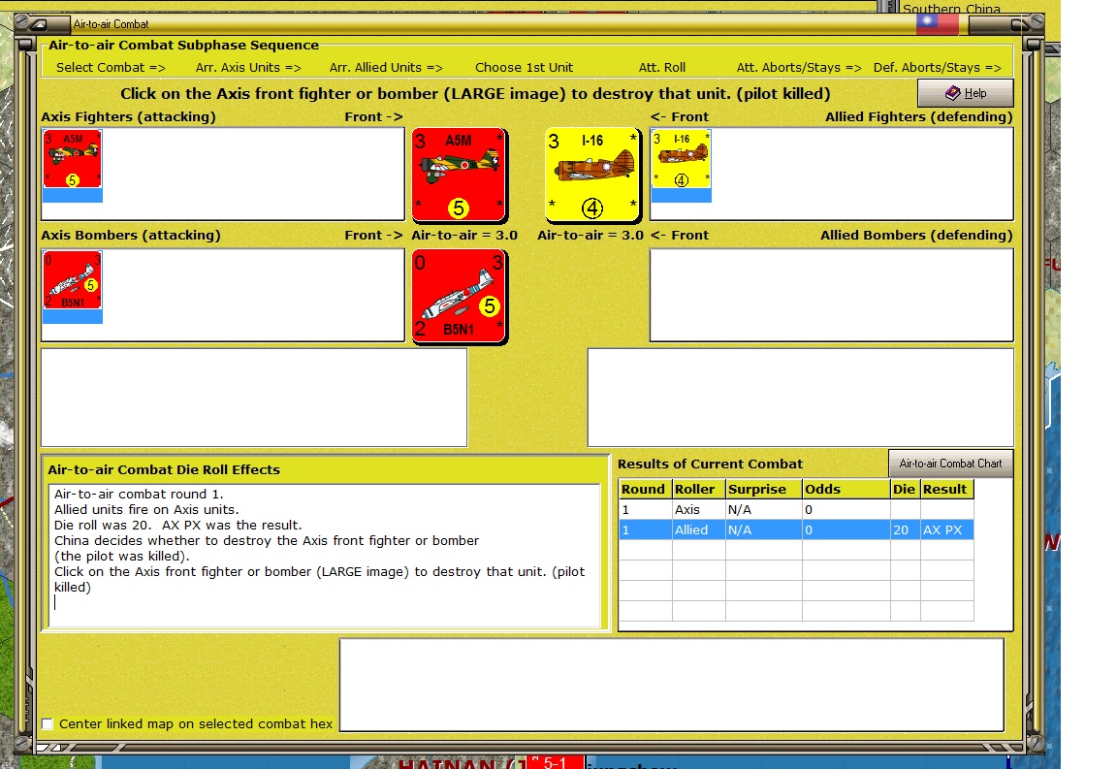Destroy the large A5M front fighter unit
Image resolution: width=1117 pixels, height=769 pixels.
[x=460, y=175]
